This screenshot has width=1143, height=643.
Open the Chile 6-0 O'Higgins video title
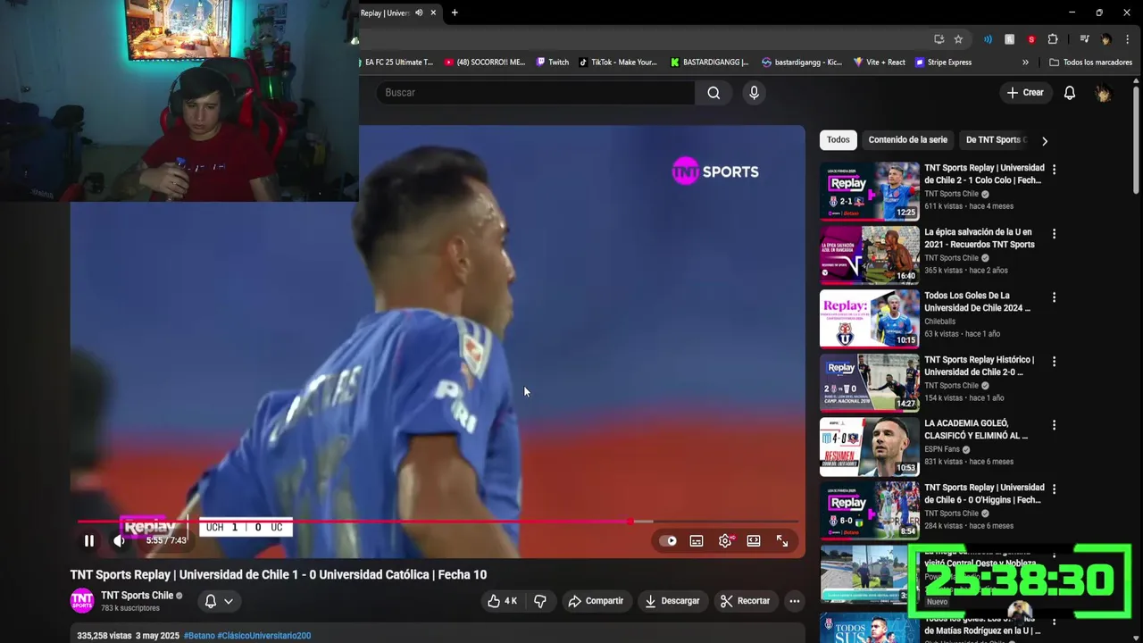coord(984,494)
